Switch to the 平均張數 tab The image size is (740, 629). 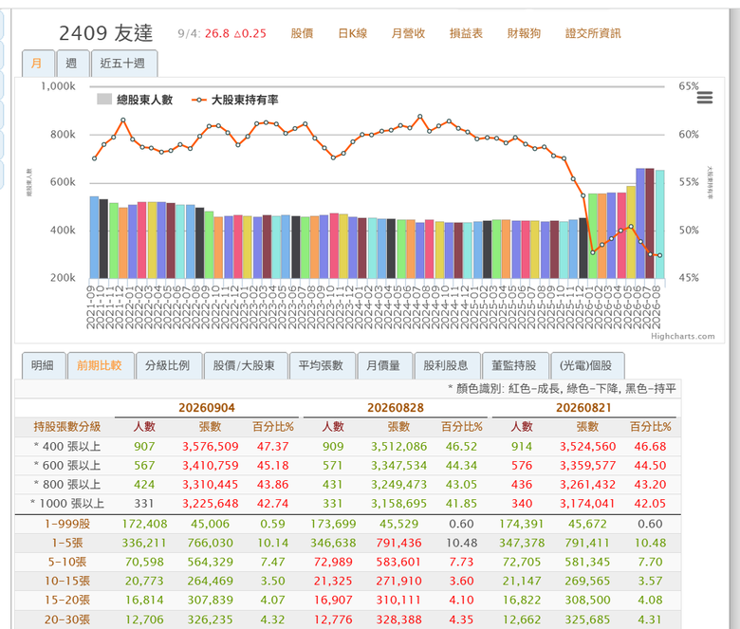pos(321,365)
